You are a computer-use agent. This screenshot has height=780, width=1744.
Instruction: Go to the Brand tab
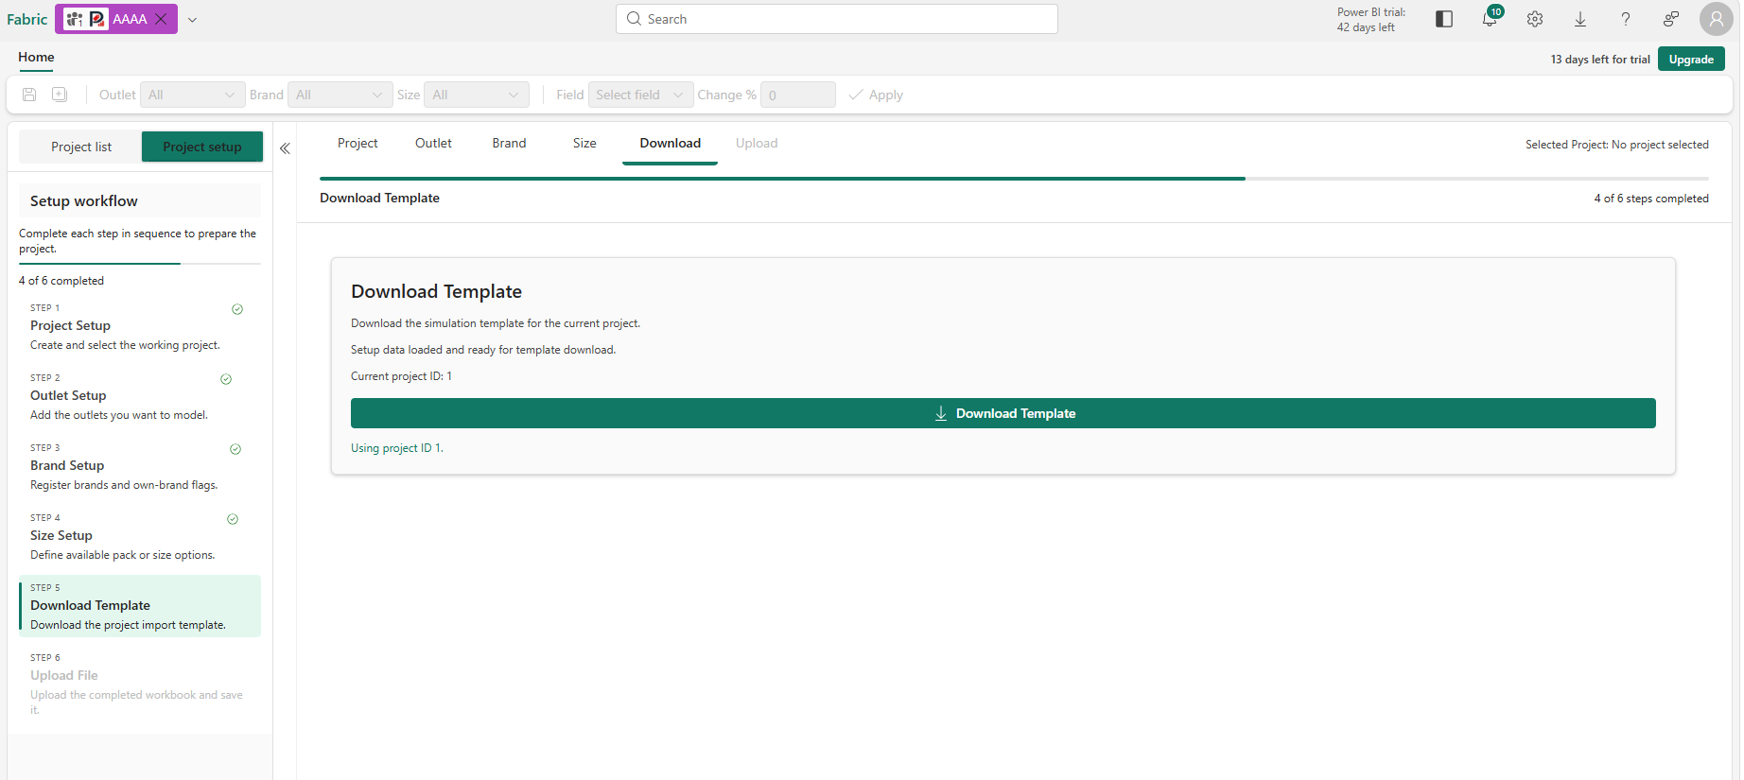click(509, 143)
